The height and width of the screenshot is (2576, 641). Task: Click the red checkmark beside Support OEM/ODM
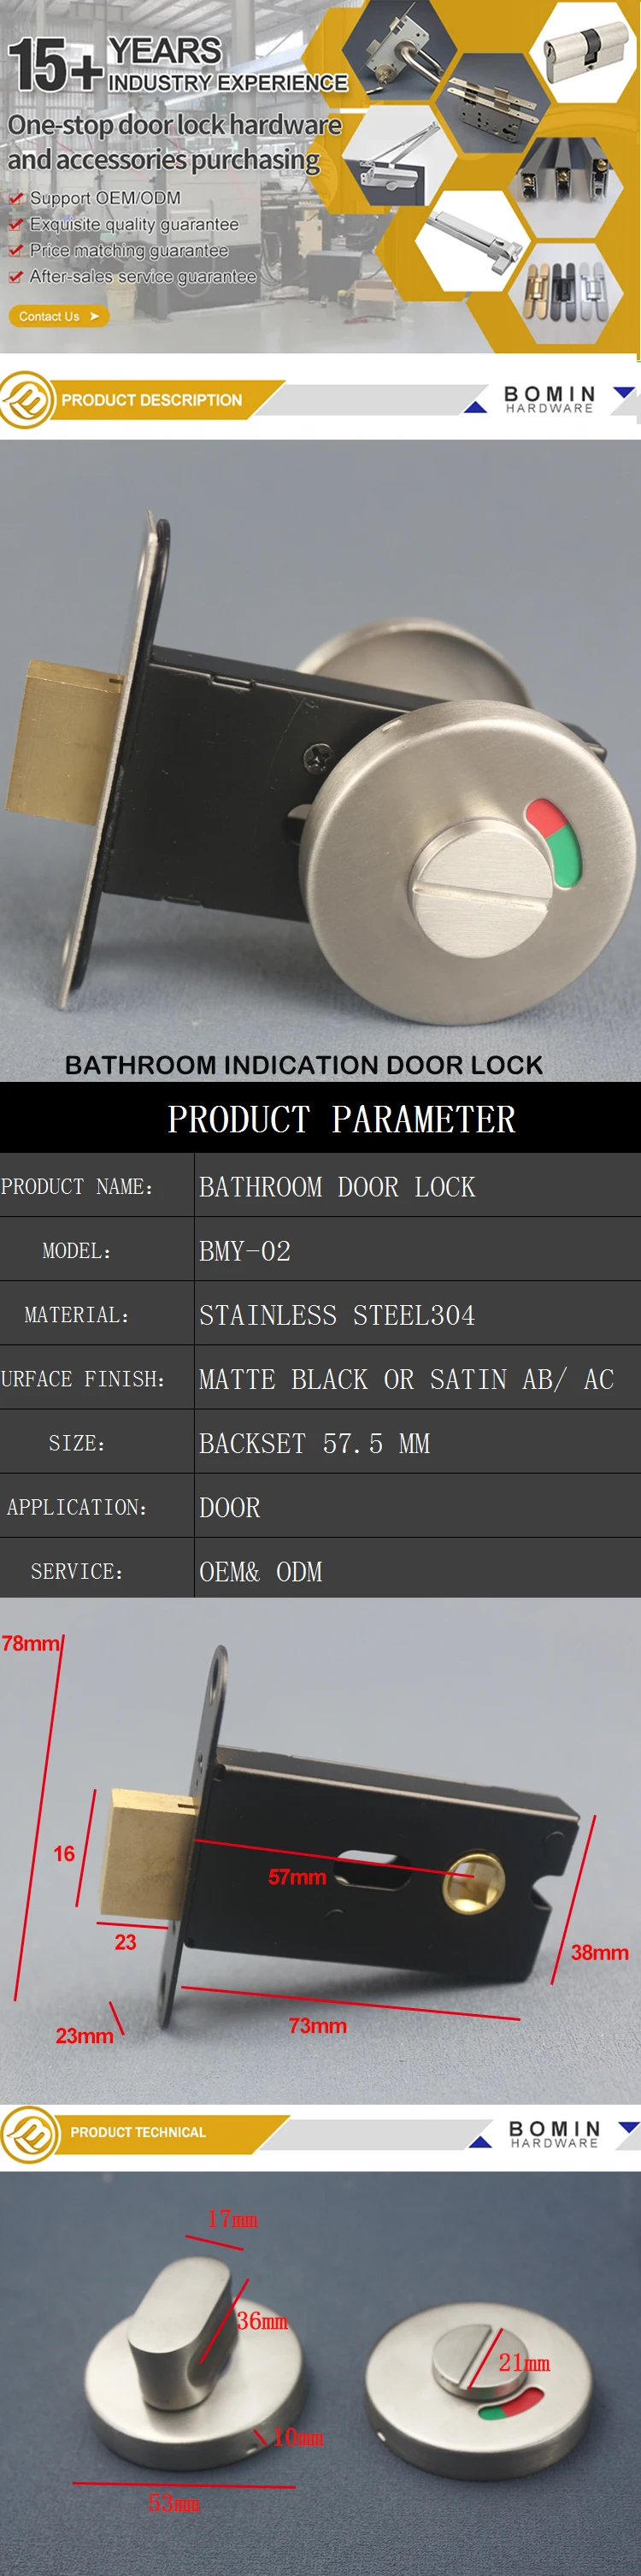(x=16, y=198)
